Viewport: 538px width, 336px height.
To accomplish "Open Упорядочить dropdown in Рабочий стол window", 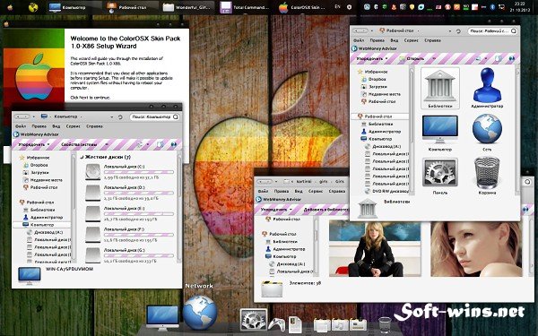I will point(372,58).
